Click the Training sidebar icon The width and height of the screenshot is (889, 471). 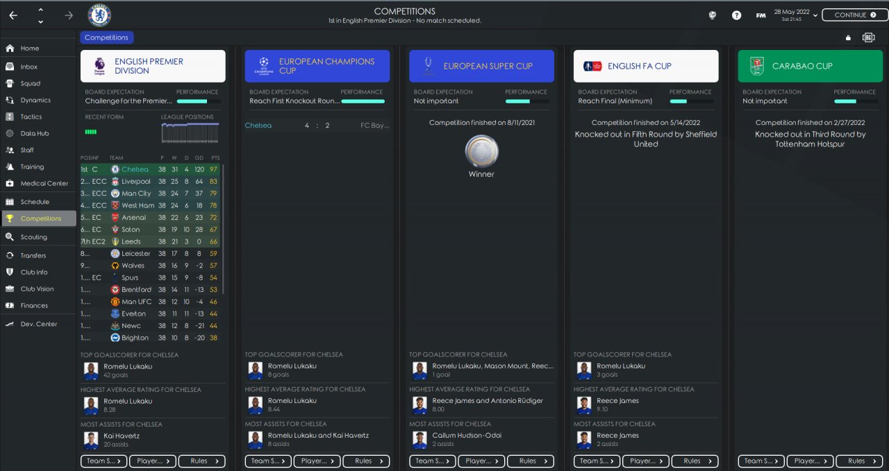tap(10, 166)
